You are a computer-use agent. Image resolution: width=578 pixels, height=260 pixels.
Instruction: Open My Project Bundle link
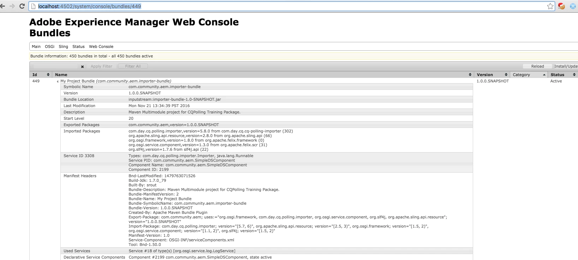tap(116, 81)
